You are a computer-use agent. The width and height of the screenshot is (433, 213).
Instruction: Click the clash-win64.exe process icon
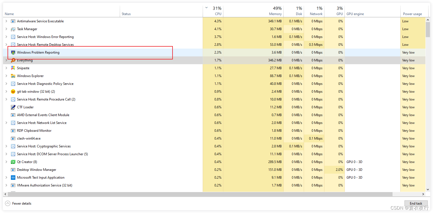(x=13, y=138)
